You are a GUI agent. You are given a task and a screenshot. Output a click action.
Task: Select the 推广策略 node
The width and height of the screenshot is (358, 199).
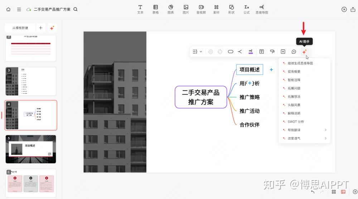coord(250,97)
